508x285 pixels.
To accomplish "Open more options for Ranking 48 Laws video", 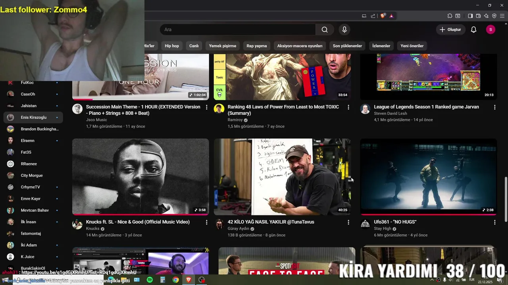I will 348,107.
